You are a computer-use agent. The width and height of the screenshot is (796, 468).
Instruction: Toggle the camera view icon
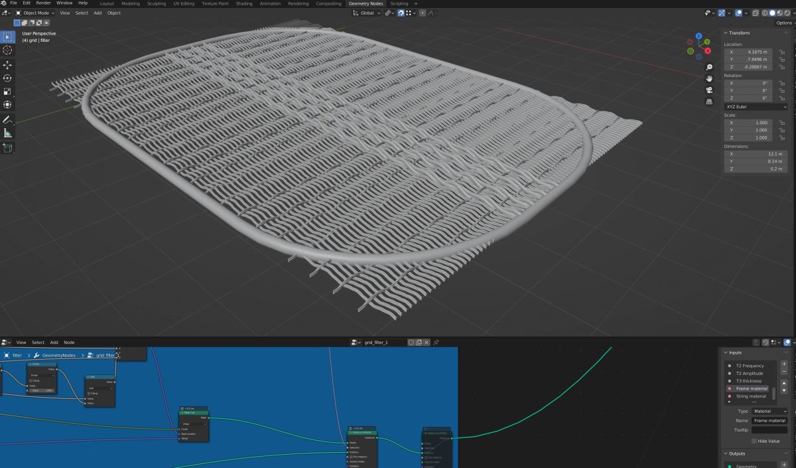click(x=709, y=90)
